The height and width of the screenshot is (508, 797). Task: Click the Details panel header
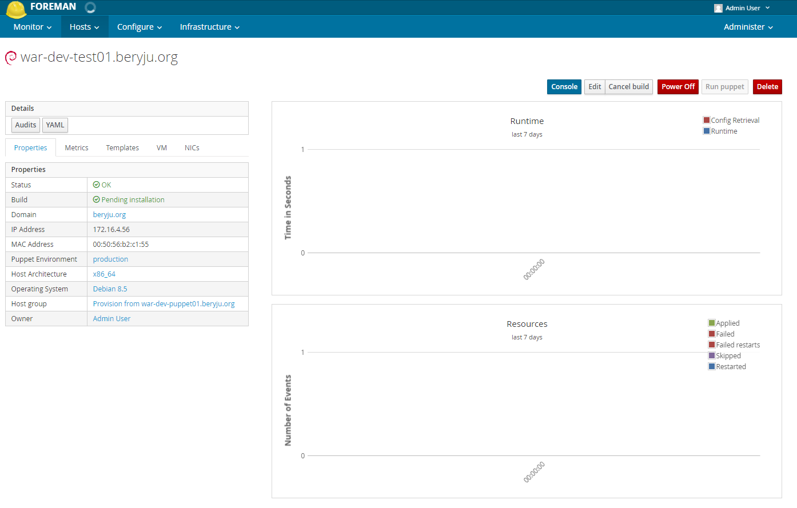127,109
